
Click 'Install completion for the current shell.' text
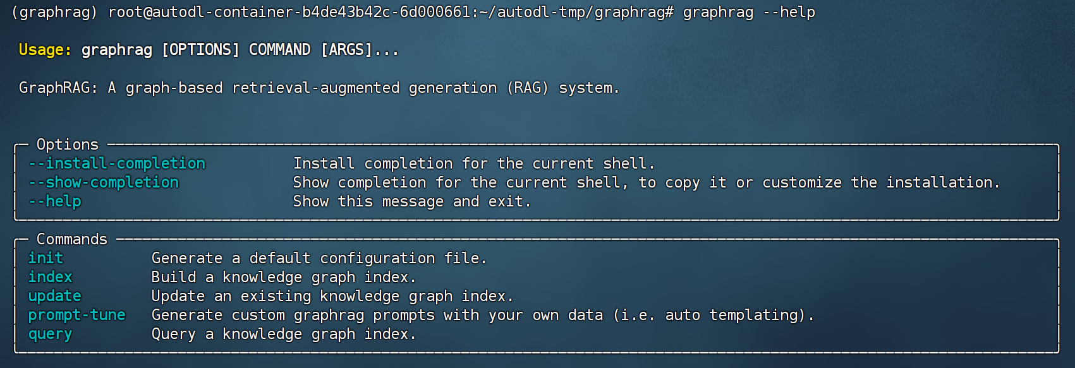tap(474, 163)
